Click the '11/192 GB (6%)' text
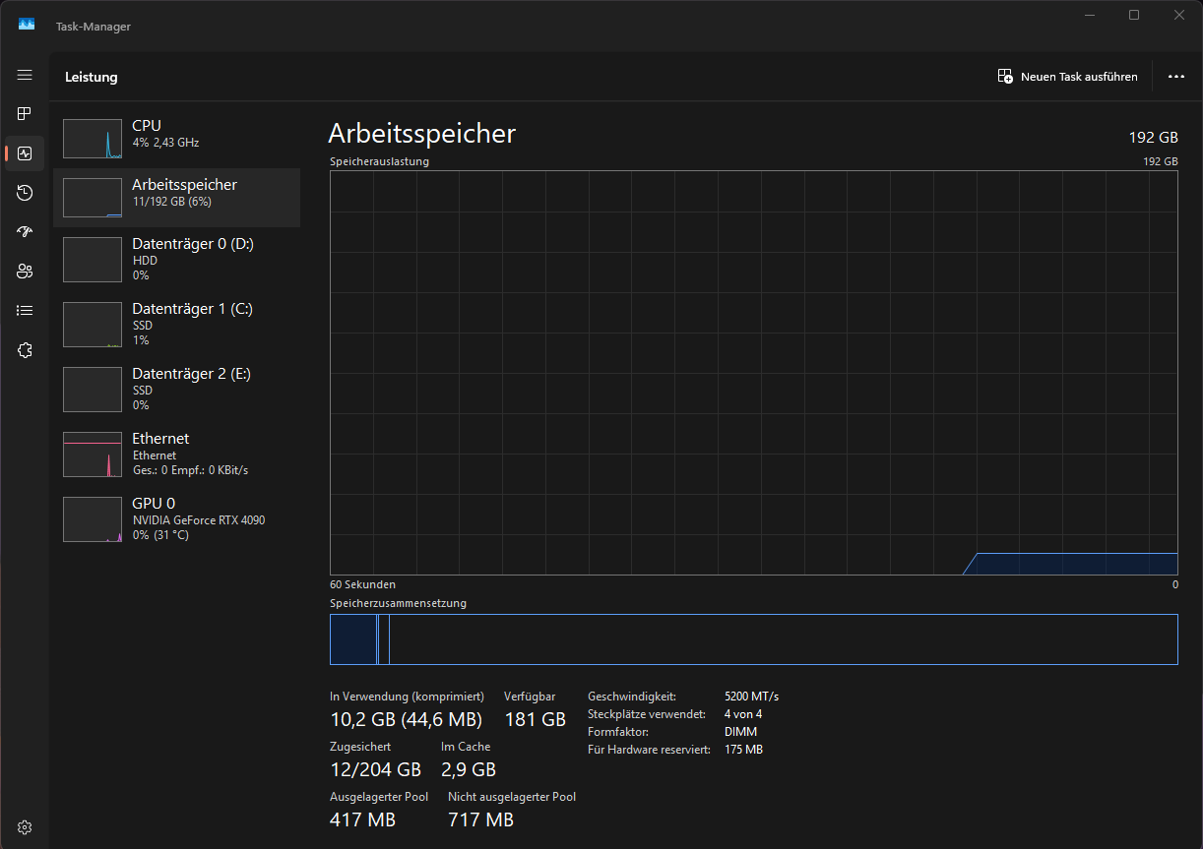 (172, 202)
